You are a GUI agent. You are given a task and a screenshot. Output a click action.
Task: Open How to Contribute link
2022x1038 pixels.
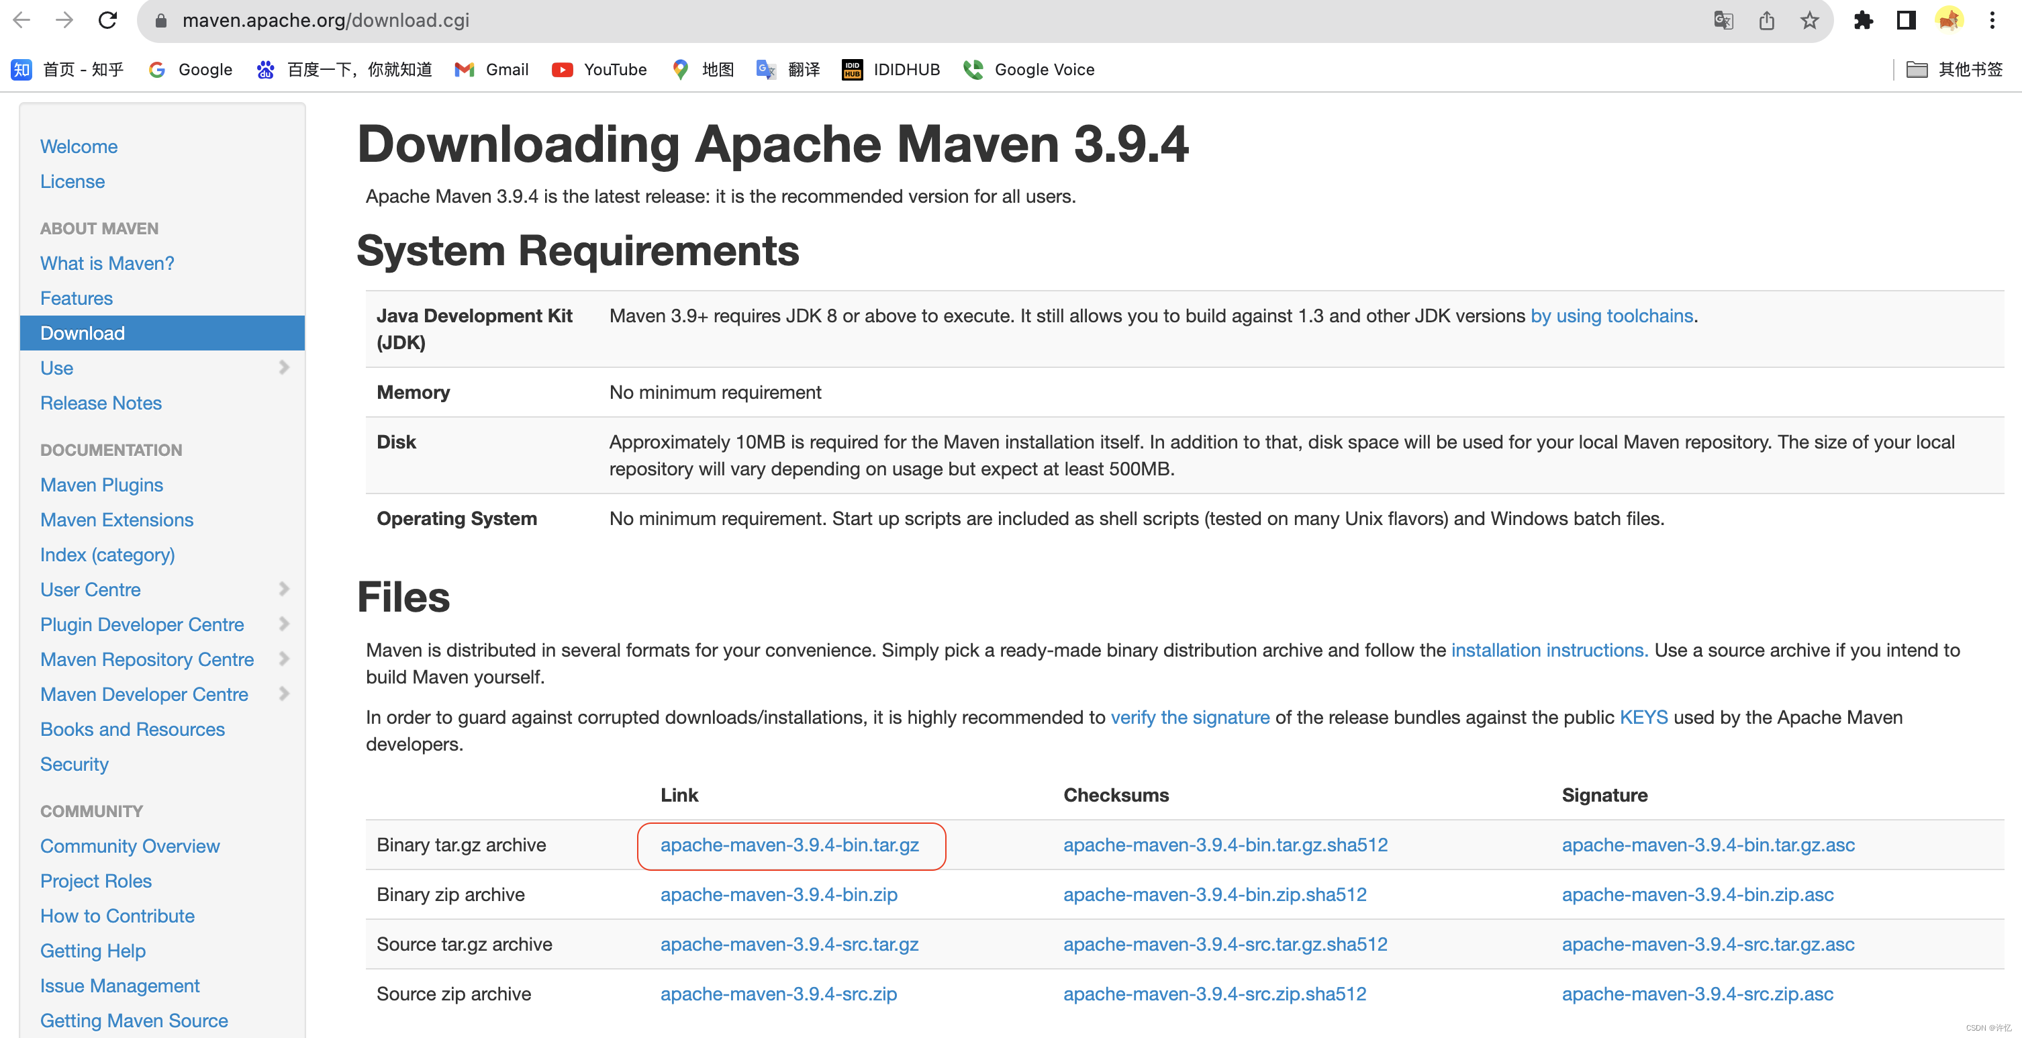click(x=117, y=916)
